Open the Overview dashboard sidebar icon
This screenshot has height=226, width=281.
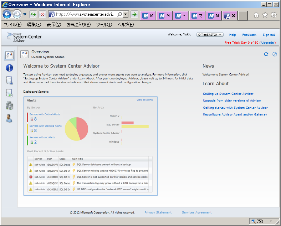point(9,55)
